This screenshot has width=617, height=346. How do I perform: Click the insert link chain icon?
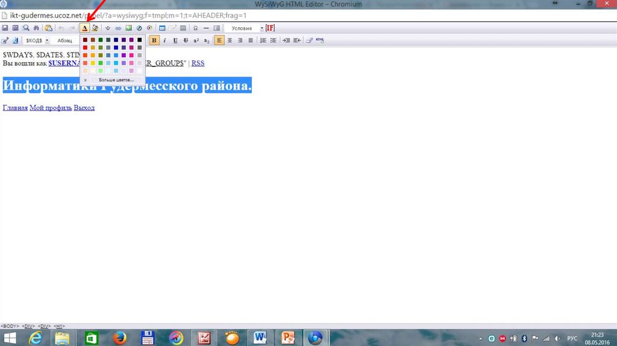click(x=118, y=28)
